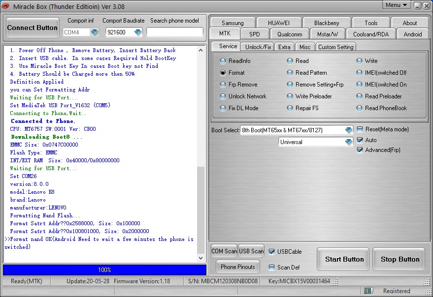Click the 'Registered' status bar text
The width and height of the screenshot is (433, 297).
pos(397,291)
